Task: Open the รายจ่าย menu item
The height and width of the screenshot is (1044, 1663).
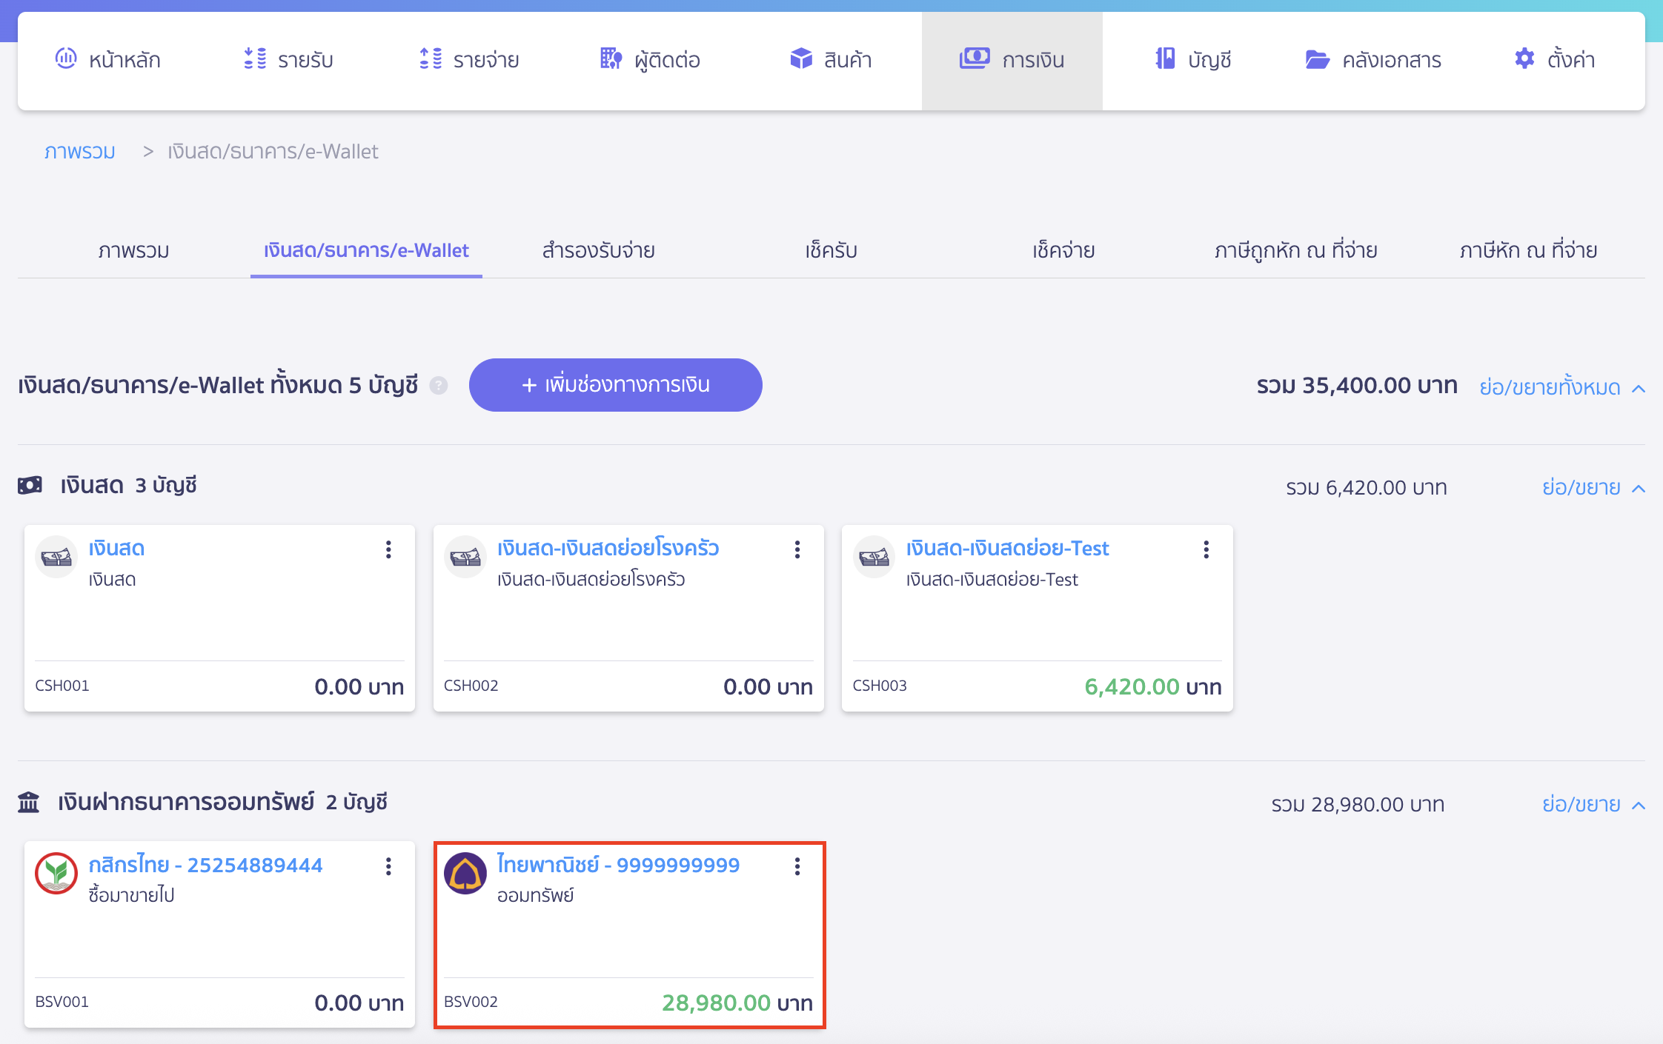Action: pos(470,59)
